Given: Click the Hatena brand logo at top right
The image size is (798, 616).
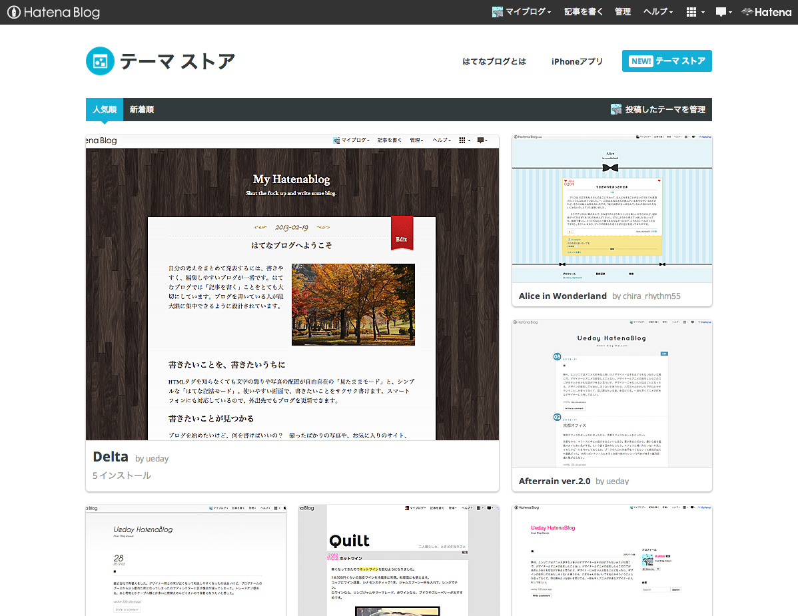Looking at the screenshot, I should 767,12.
